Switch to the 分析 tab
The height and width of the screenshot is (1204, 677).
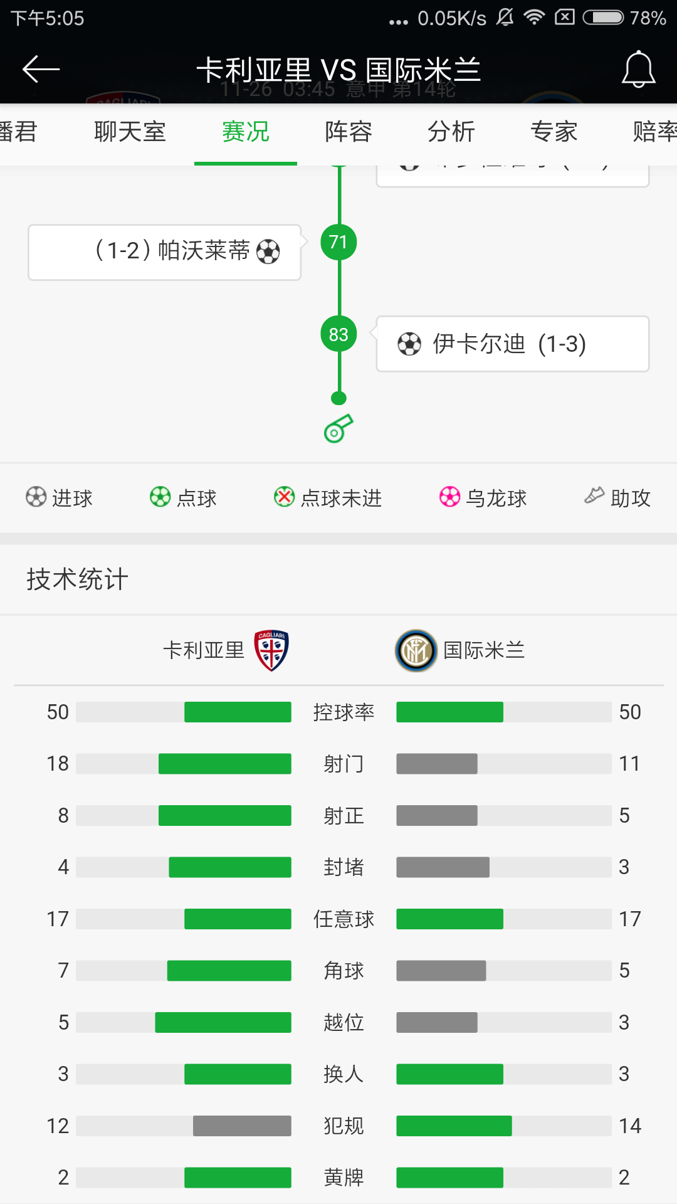pos(451,132)
